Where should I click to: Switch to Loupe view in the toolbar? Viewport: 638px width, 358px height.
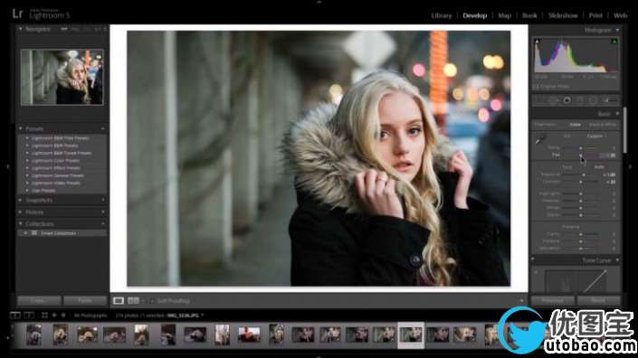119,301
